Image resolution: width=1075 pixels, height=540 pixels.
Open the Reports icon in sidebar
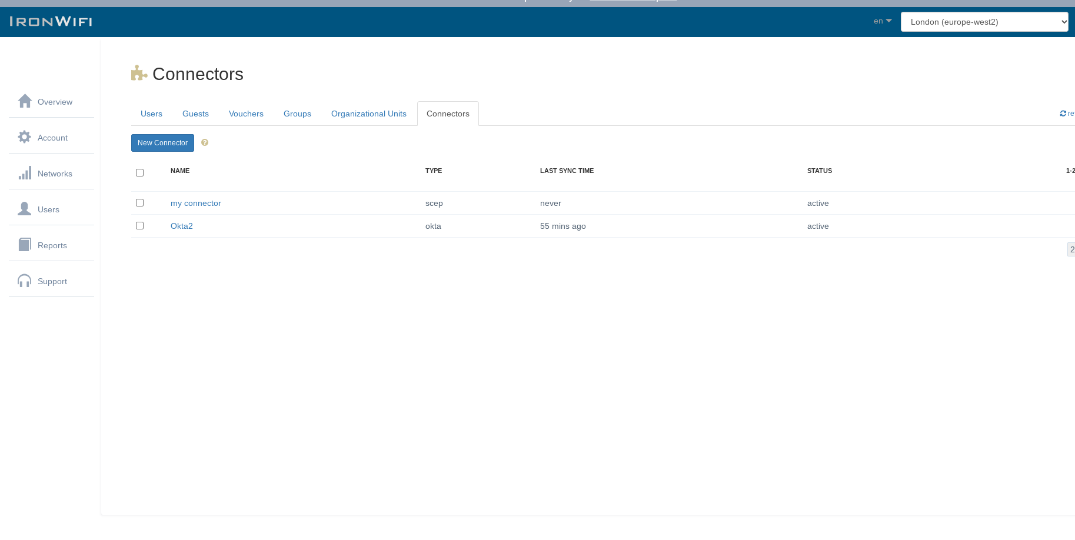point(25,244)
